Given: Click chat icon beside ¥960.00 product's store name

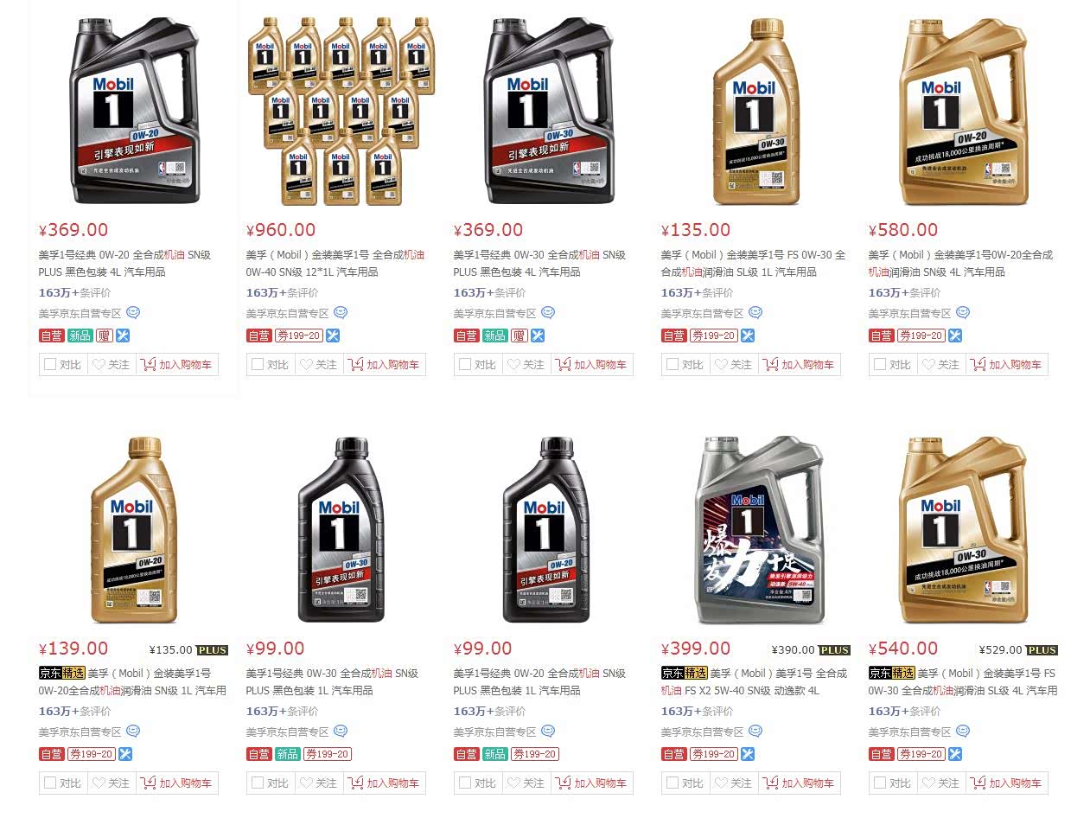Looking at the screenshot, I should pyautogui.click(x=341, y=313).
